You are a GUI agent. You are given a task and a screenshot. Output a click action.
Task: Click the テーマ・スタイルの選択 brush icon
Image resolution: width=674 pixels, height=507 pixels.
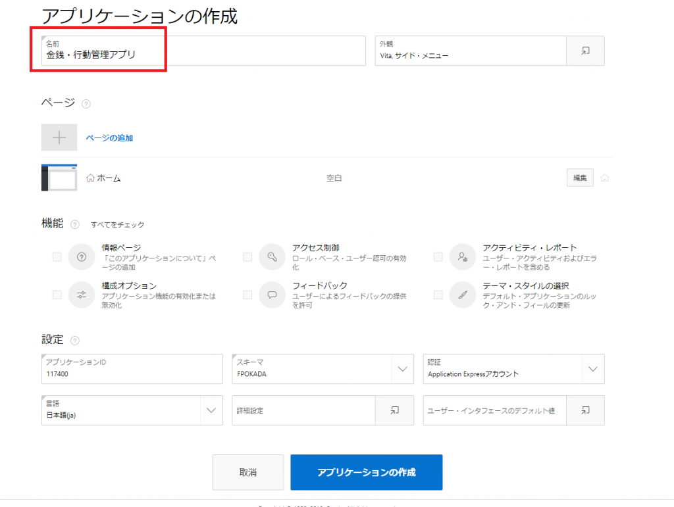[x=463, y=295]
